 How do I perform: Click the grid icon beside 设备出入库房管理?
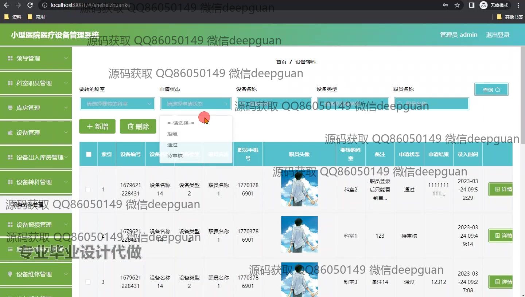[10, 157]
